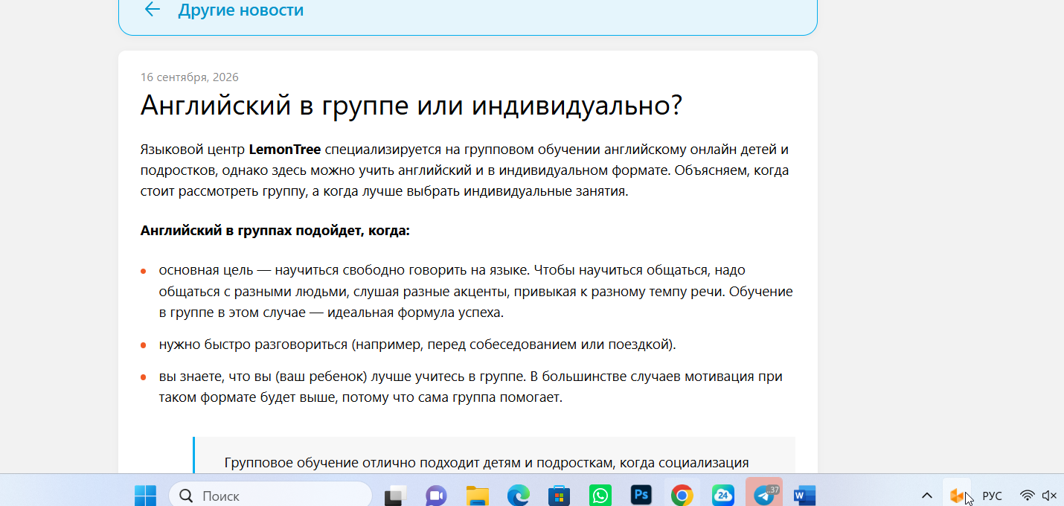This screenshot has height=506, width=1064.
Task: Open the Другие новости link
Action: tap(240, 10)
